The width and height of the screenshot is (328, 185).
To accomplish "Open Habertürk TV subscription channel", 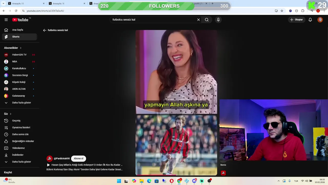I will (x=19, y=55).
